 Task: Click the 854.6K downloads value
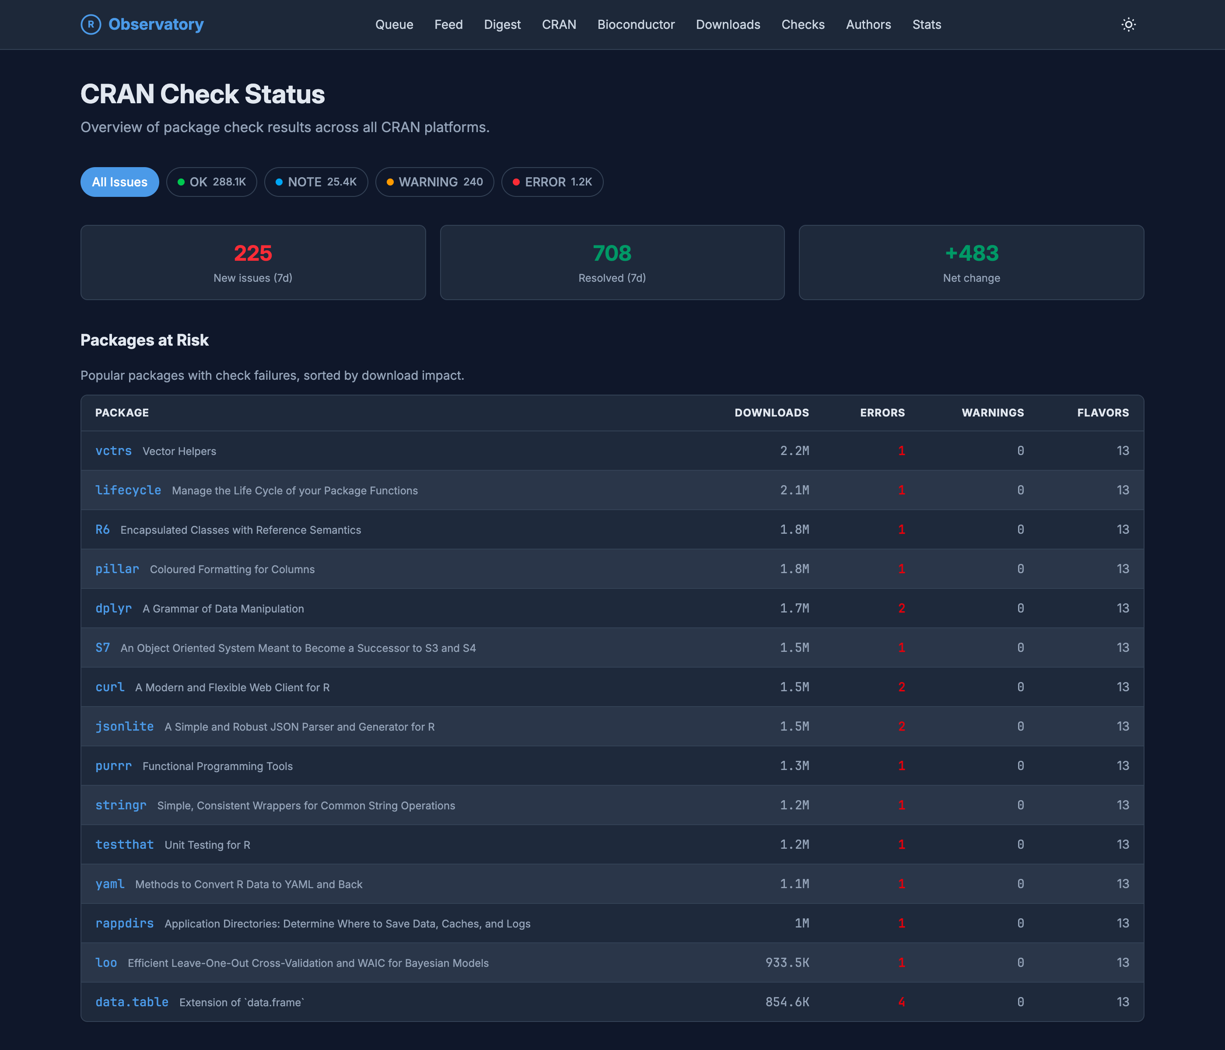click(787, 1002)
